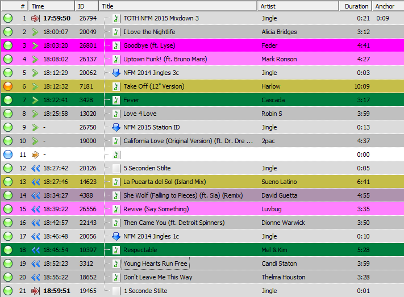Toggle the green status circle on row 18
This screenshot has height=297, width=404.
pyautogui.click(x=8, y=250)
